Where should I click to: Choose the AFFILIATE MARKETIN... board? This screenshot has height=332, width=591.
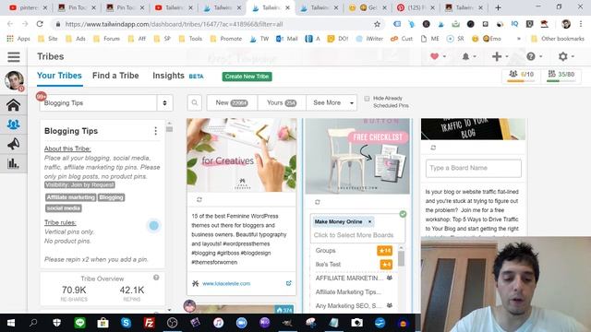tap(354, 279)
